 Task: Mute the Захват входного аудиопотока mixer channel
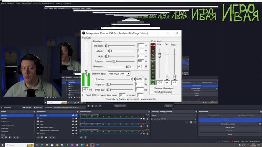click(x=144, y=119)
